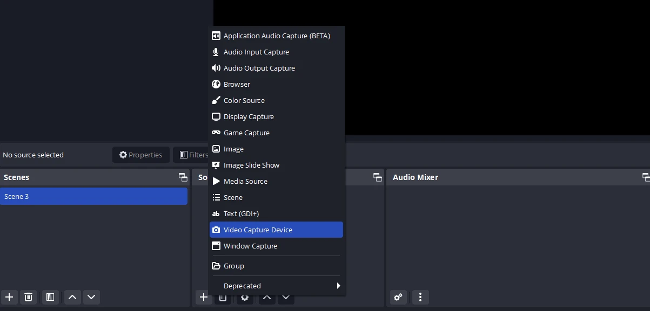Expand the Deprecated submenu
This screenshot has height=311, width=650.
coord(276,286)
